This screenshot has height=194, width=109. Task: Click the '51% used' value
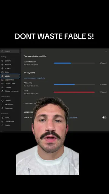(103, 84)
